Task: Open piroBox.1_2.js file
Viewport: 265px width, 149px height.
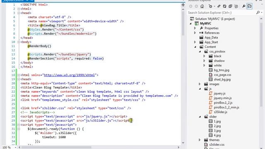Action: pyautogui.click(x=223, y=103)
